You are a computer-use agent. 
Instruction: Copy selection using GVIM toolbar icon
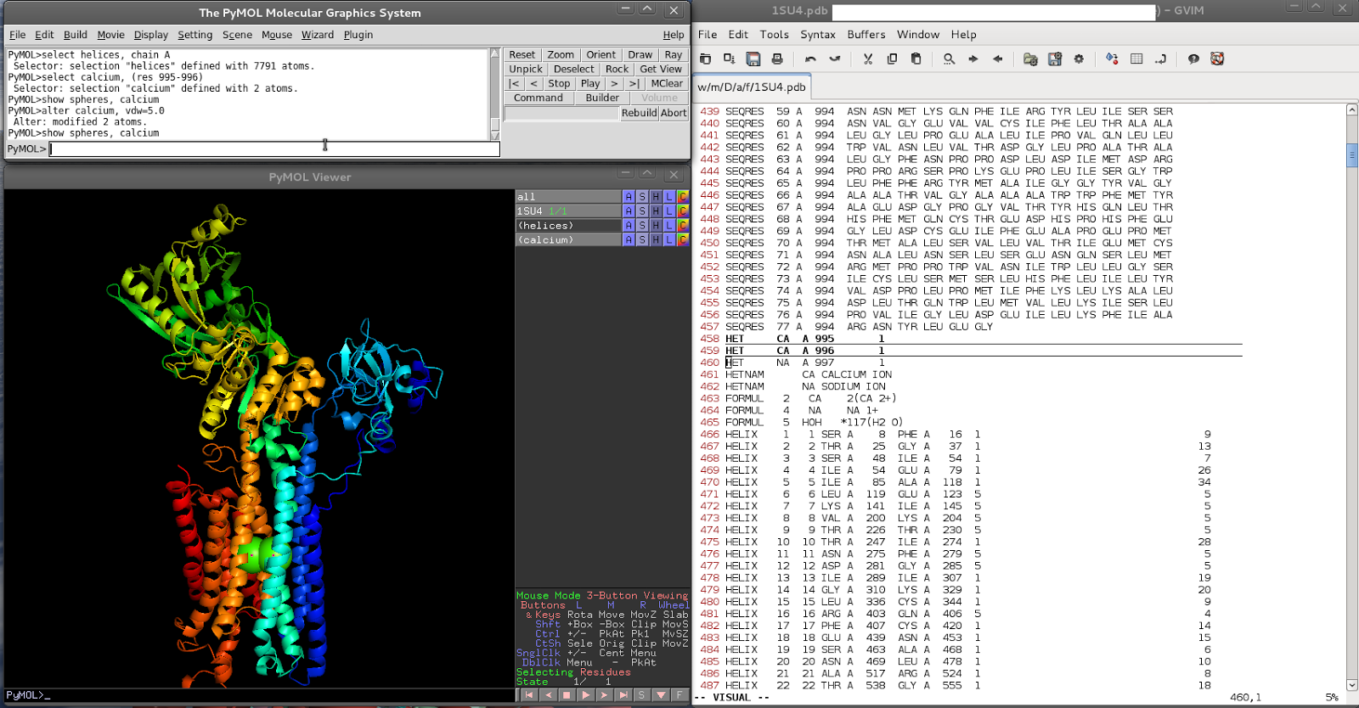[892, 59]
